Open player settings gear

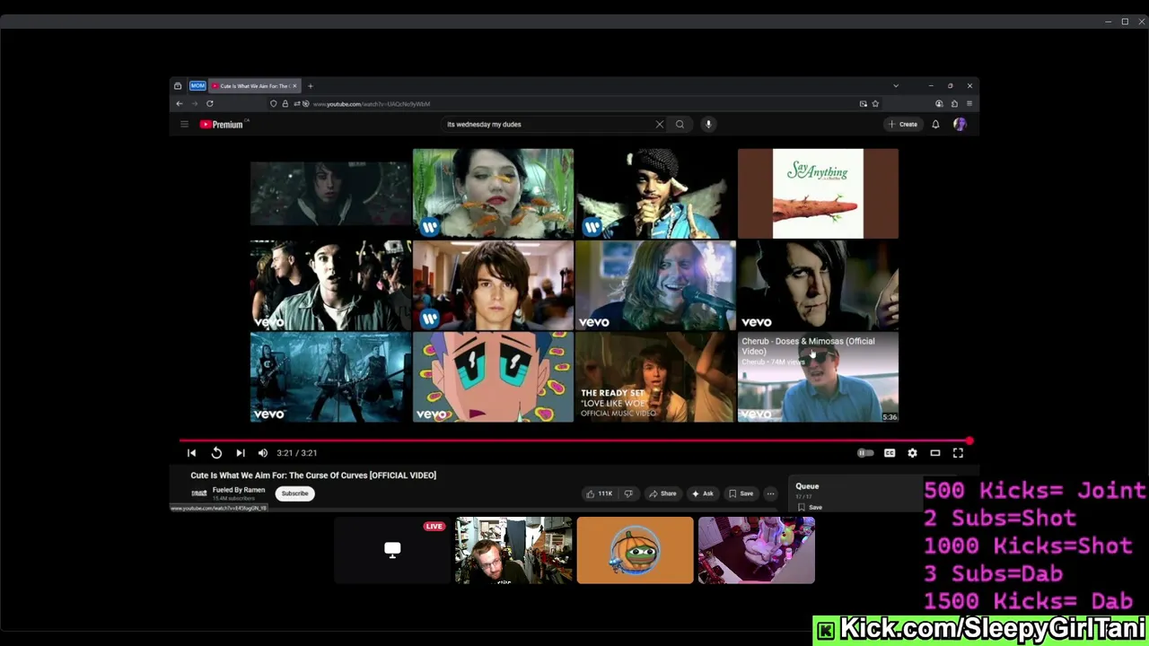[x=912, y=453]
